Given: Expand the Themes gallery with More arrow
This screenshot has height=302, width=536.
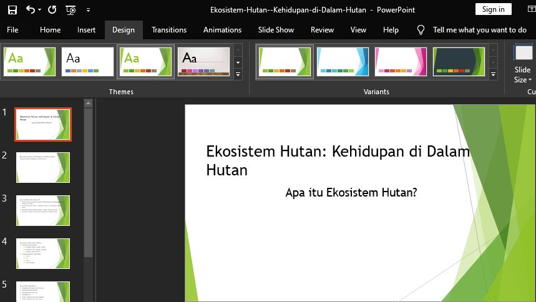Looking at the screenshot, I should click(238, 75).
